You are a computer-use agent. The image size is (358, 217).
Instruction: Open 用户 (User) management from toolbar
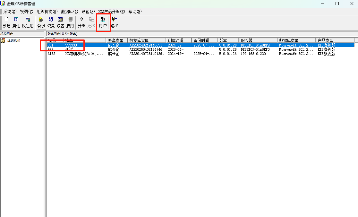103,22
